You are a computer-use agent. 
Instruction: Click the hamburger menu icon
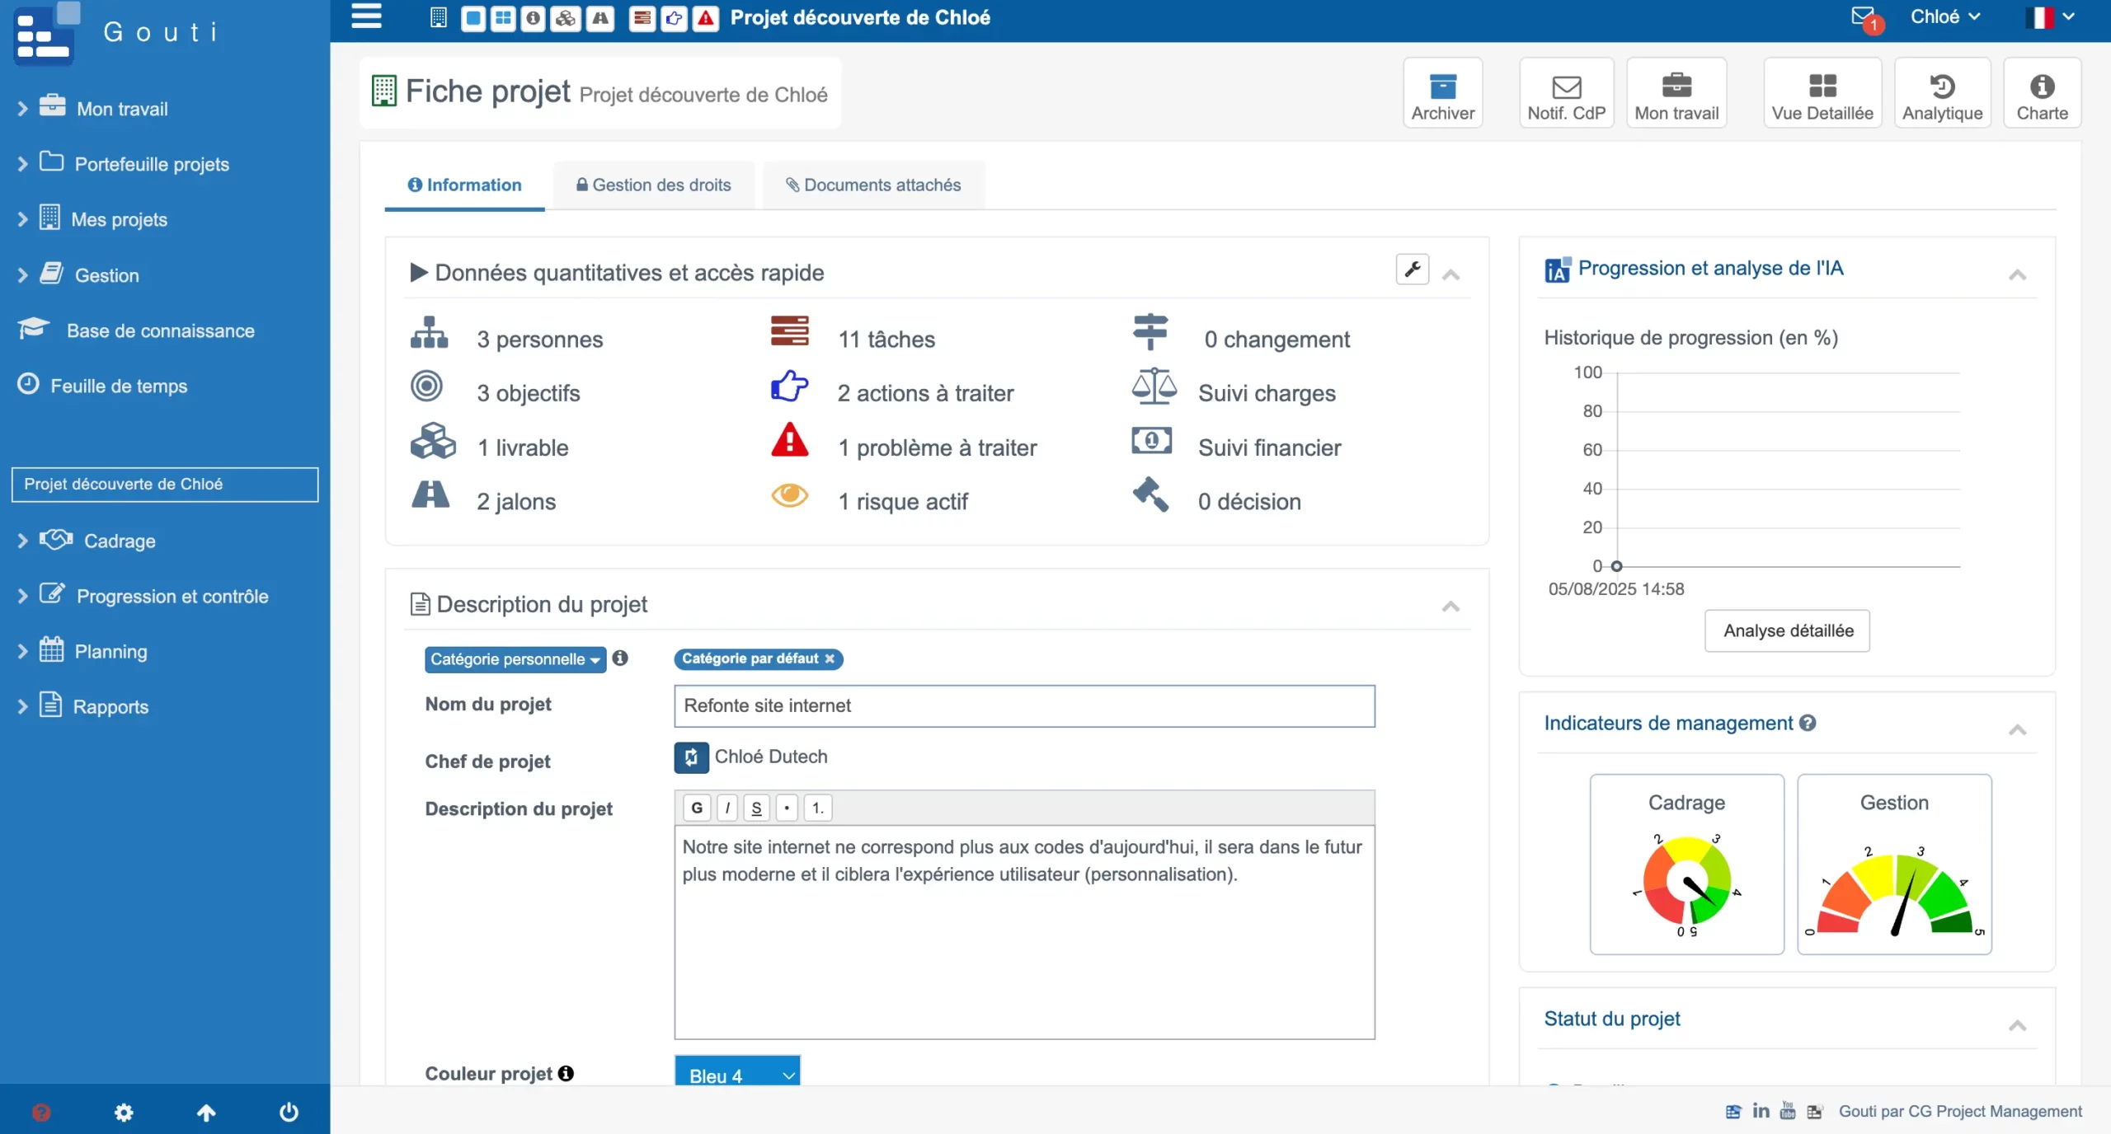coord(366,16)
